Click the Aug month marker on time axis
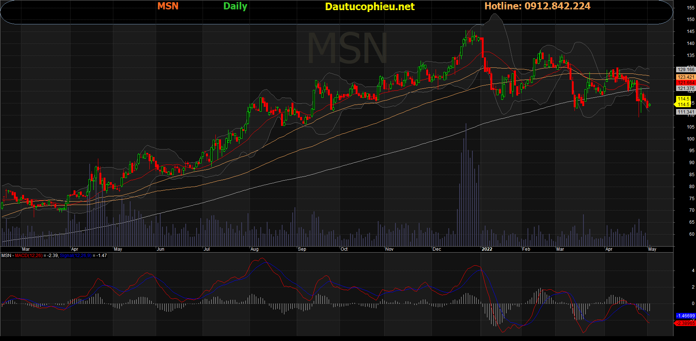The image size is (696, 341). point(254,249)
